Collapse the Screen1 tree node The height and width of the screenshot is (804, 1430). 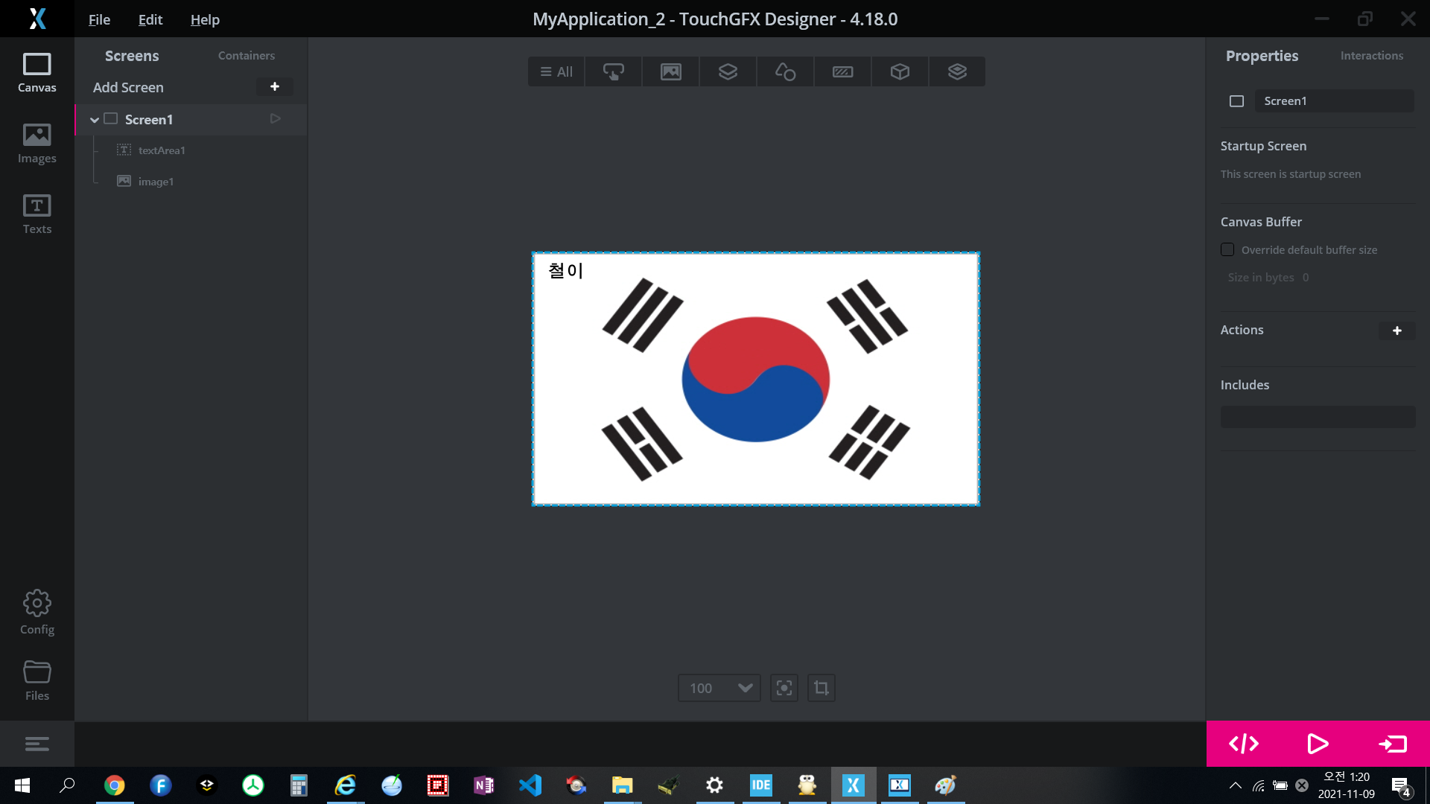click(x=95, y=120)
